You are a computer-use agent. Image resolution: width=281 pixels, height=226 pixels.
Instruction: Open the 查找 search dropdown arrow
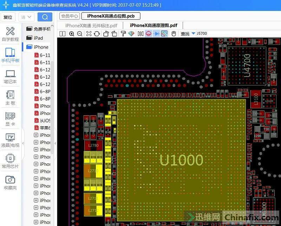[193, 34]
